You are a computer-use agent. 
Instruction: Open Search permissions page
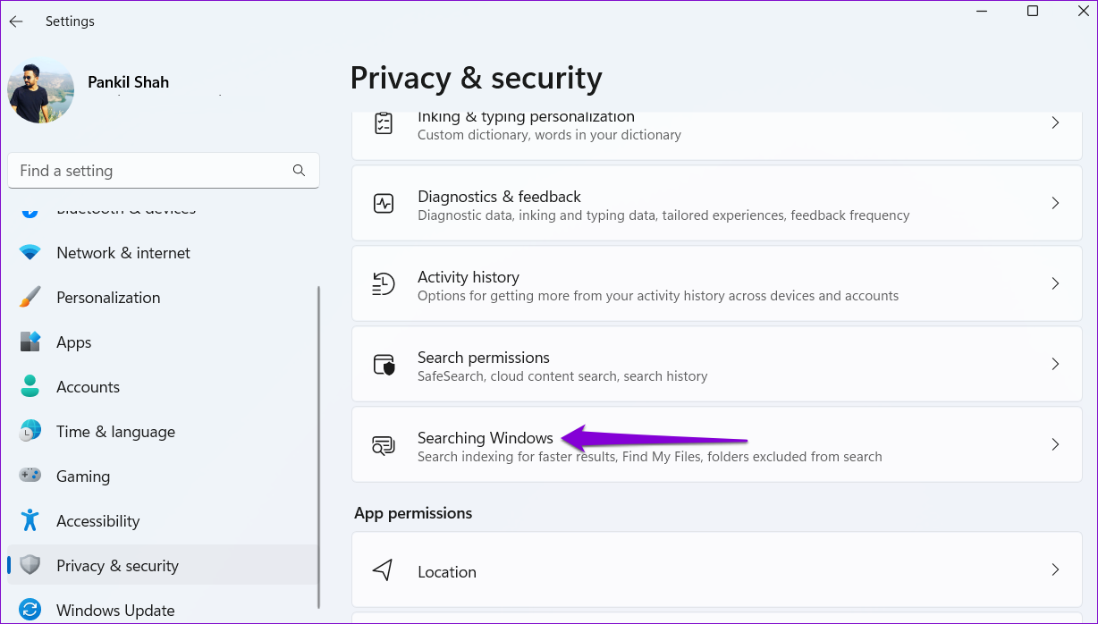(x=717, y=365)
